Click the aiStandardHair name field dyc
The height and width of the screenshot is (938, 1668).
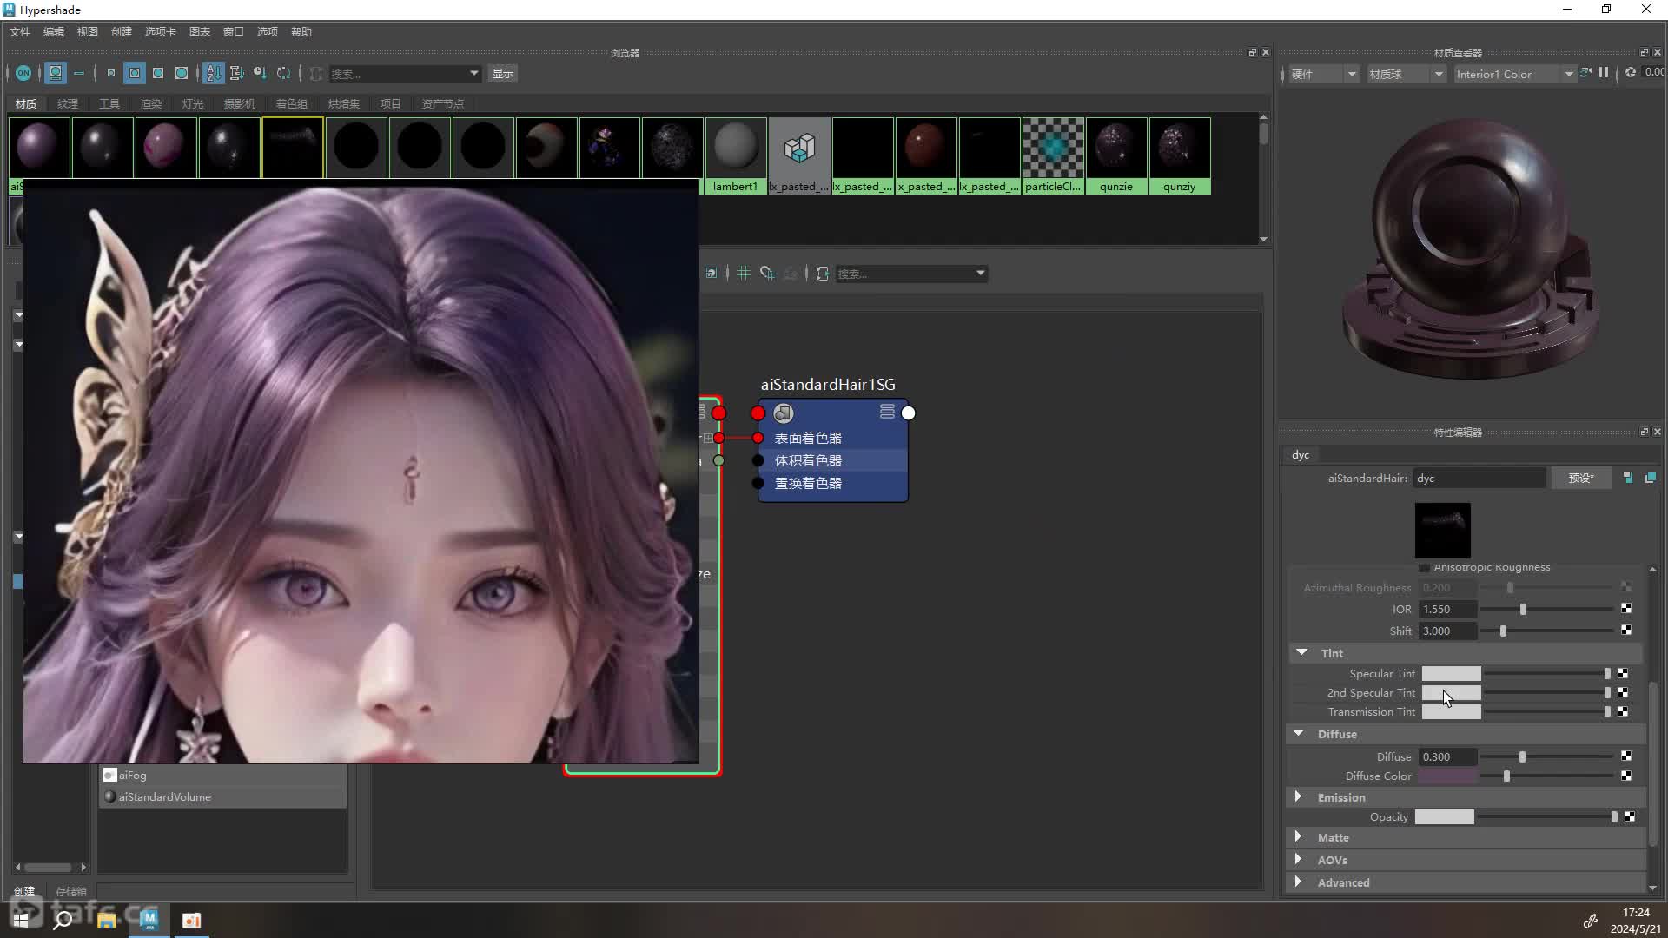click(1479, 479)
